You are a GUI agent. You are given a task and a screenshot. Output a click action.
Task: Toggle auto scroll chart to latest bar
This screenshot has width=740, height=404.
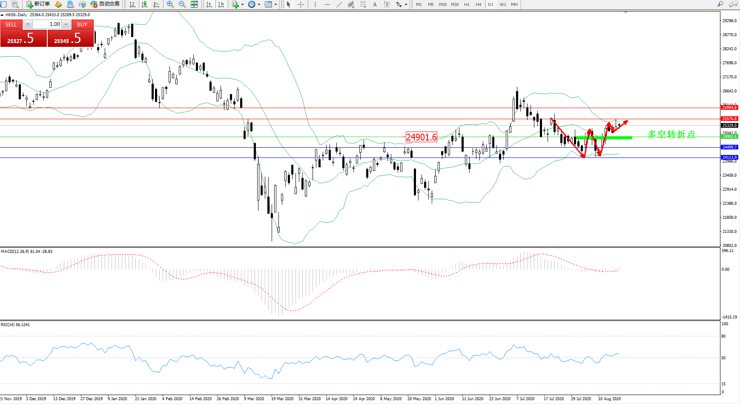[209, 4]
